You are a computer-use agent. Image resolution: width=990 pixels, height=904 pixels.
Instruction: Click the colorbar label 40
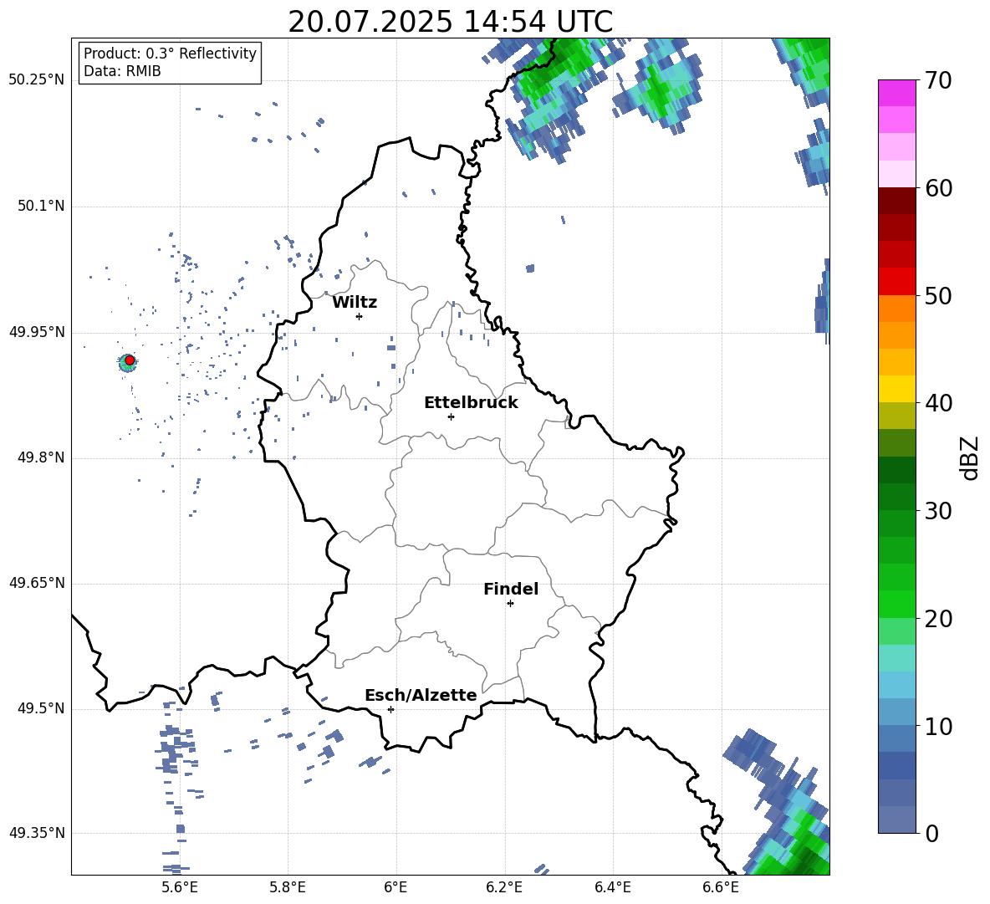coord(938,403)
